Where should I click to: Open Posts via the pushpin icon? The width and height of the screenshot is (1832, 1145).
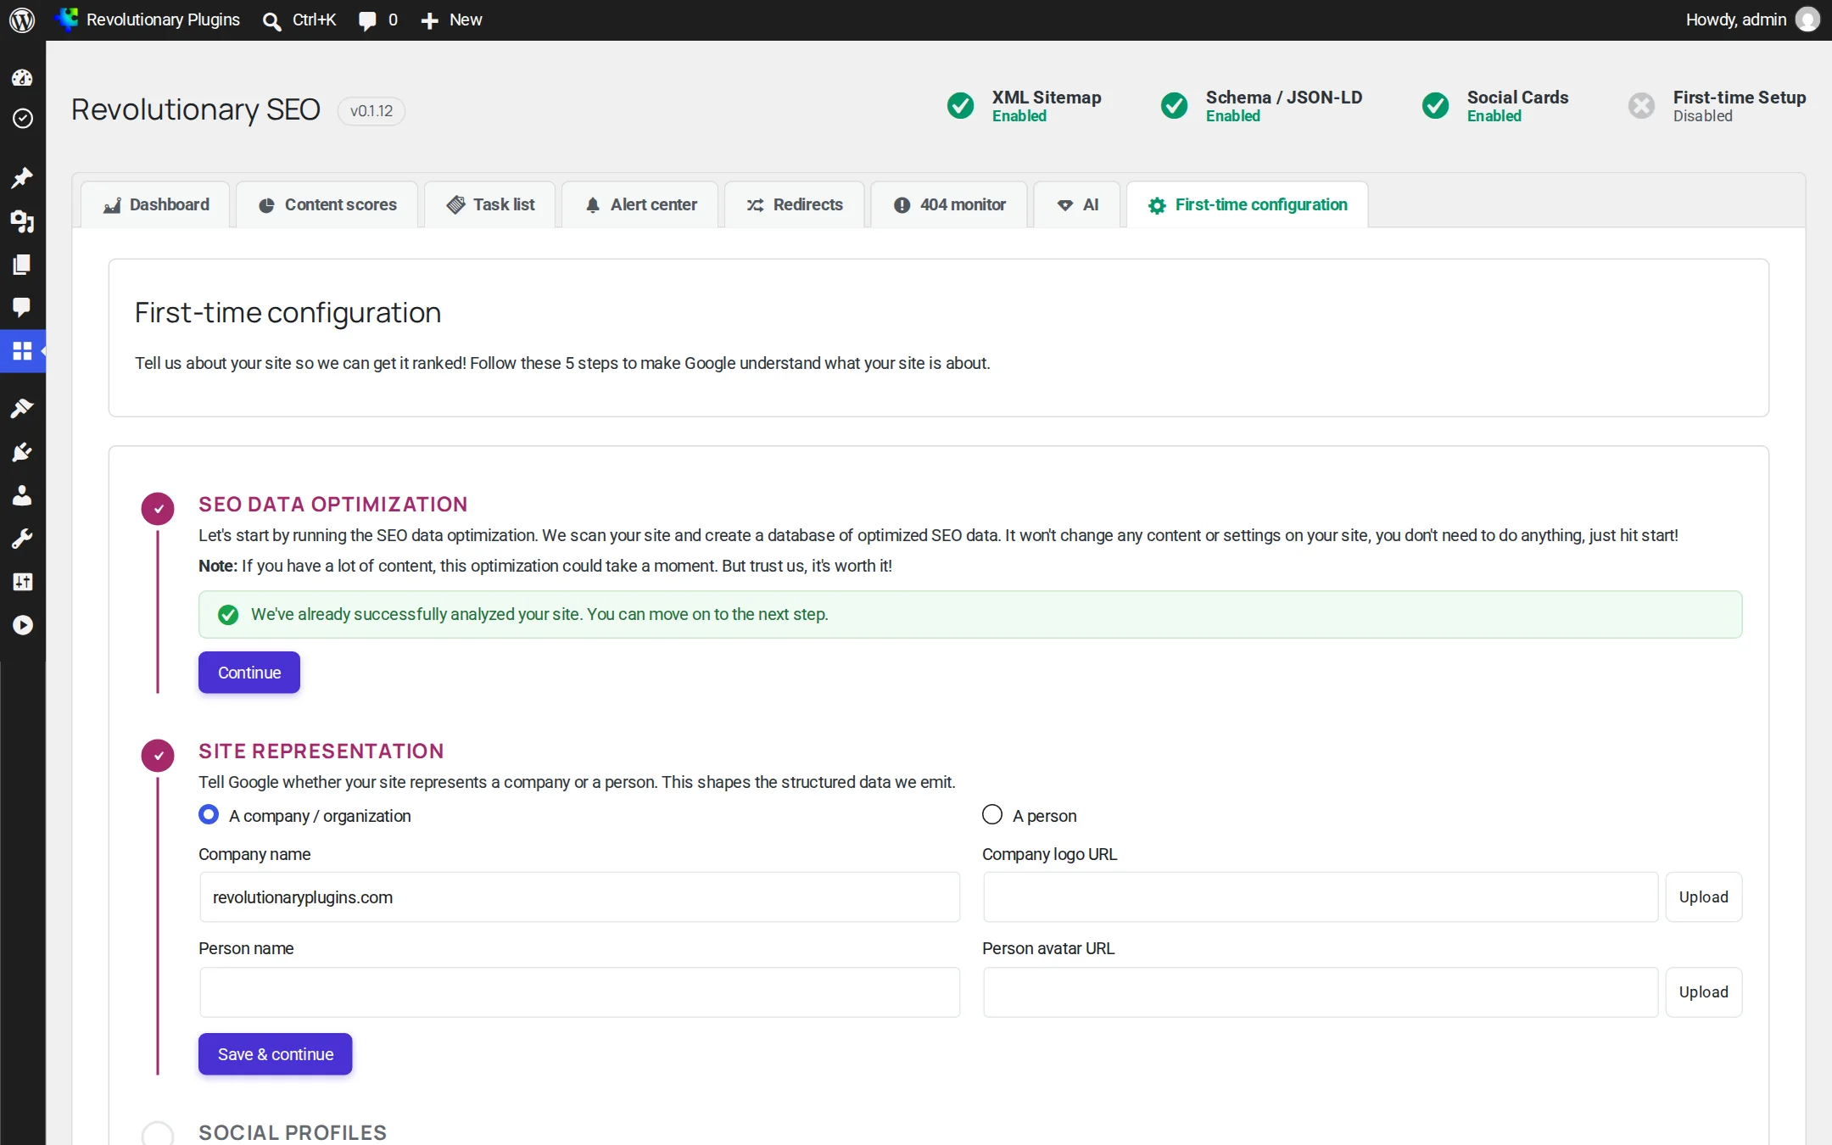tap(22, 177)
